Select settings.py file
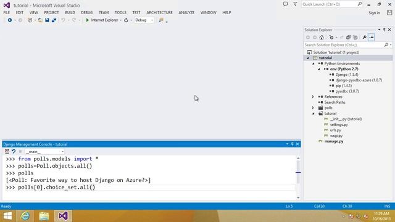 click(x=339, y=125)
